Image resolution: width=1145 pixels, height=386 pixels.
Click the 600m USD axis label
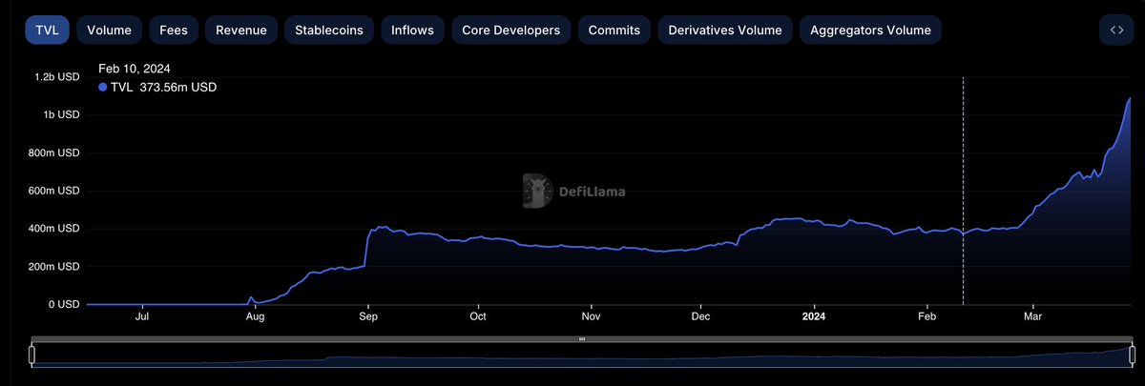tap(55, 191)
